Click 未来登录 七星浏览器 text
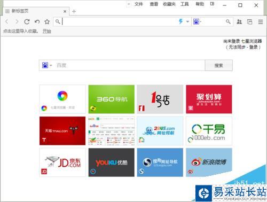 point(242,41)
